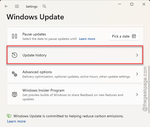The height and width of the screenshot is (127, 150).
Task: Click the vertical scrollbar thumb
Action: (x=149, y=89)
